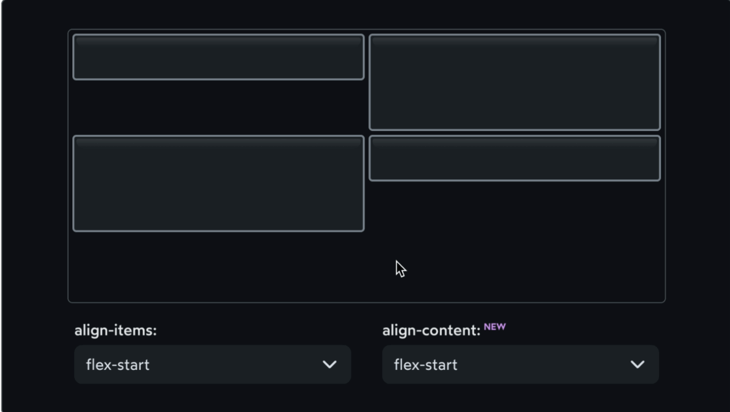Click flex-start value in align-content select
This screenshot has width=730, height=412.
click(x=425, y=365)
